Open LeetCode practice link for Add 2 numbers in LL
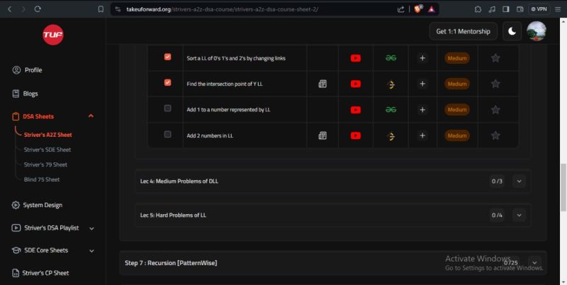Viewport: 567px width, 285px height. click(x=391, y=136)
